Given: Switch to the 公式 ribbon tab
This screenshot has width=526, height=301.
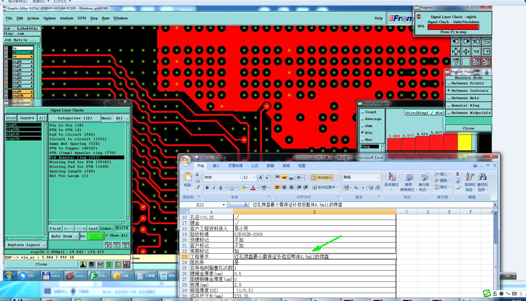Looking at the screenshot, I should (x=255, y=166).
